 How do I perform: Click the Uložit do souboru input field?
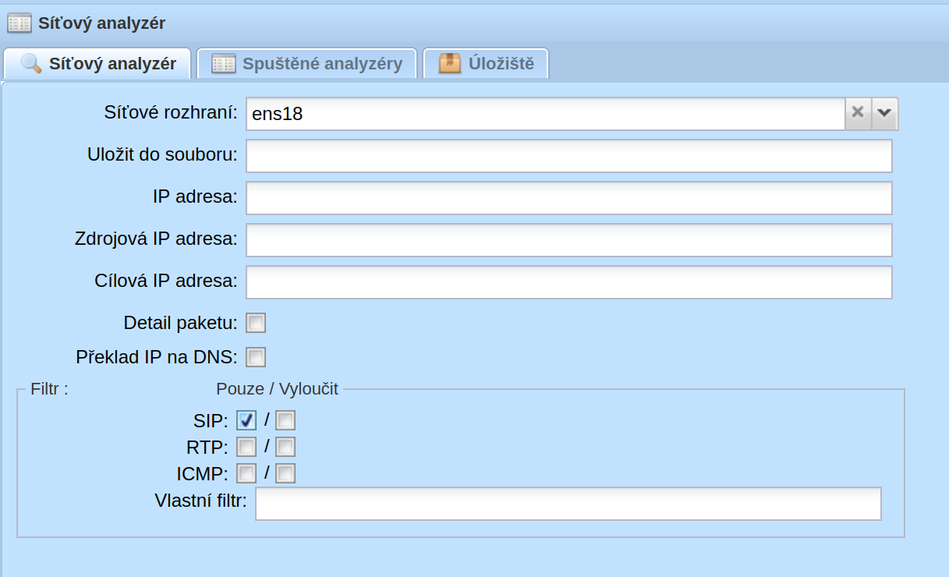pos(569,156)
